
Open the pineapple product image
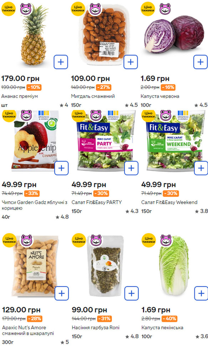pos(34,36)
